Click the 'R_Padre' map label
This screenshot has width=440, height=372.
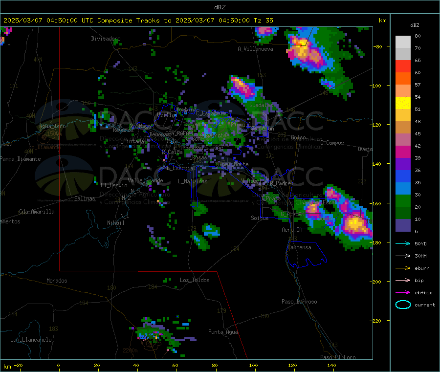[280, 183]
